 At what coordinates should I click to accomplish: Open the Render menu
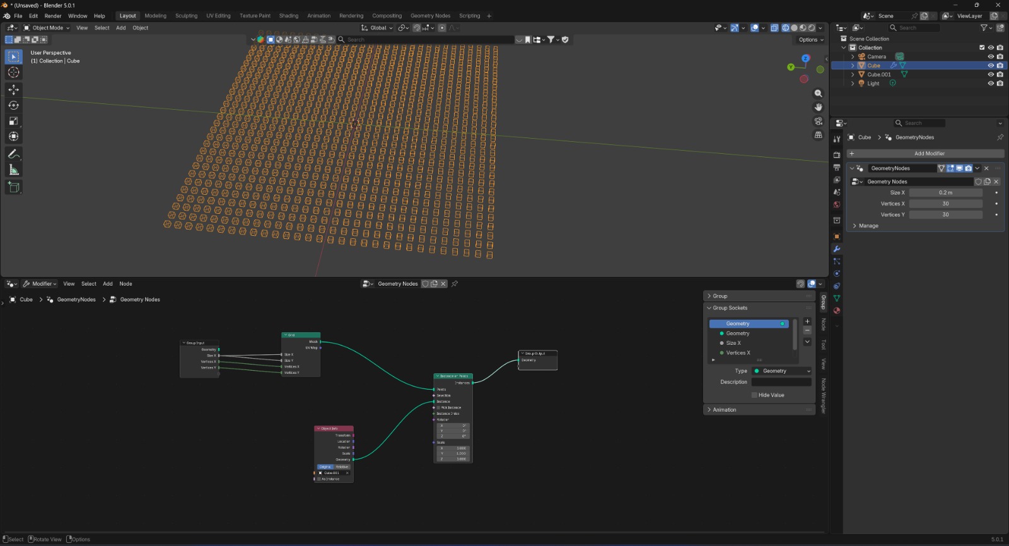(x=53, y=16)
